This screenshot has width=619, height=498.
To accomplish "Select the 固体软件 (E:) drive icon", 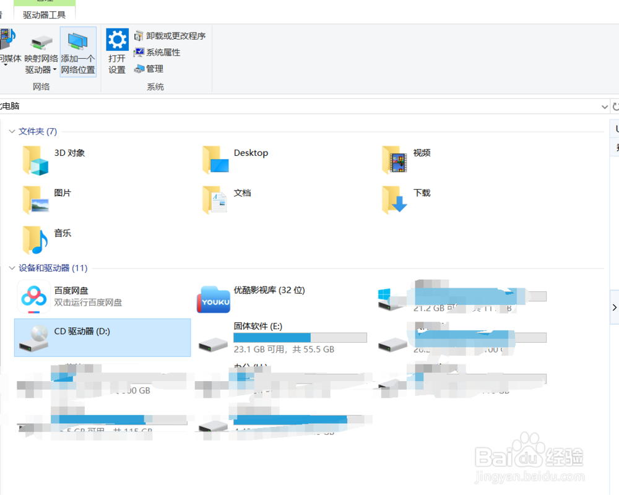I will coord(213,345).
